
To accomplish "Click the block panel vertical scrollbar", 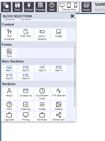I will pyautogui.click(x=75, y=76).
